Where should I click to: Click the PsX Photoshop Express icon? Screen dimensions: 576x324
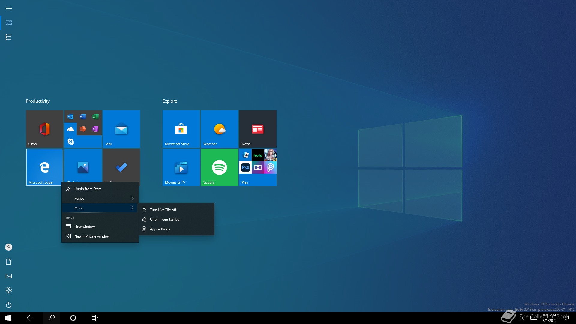[246, 167]
